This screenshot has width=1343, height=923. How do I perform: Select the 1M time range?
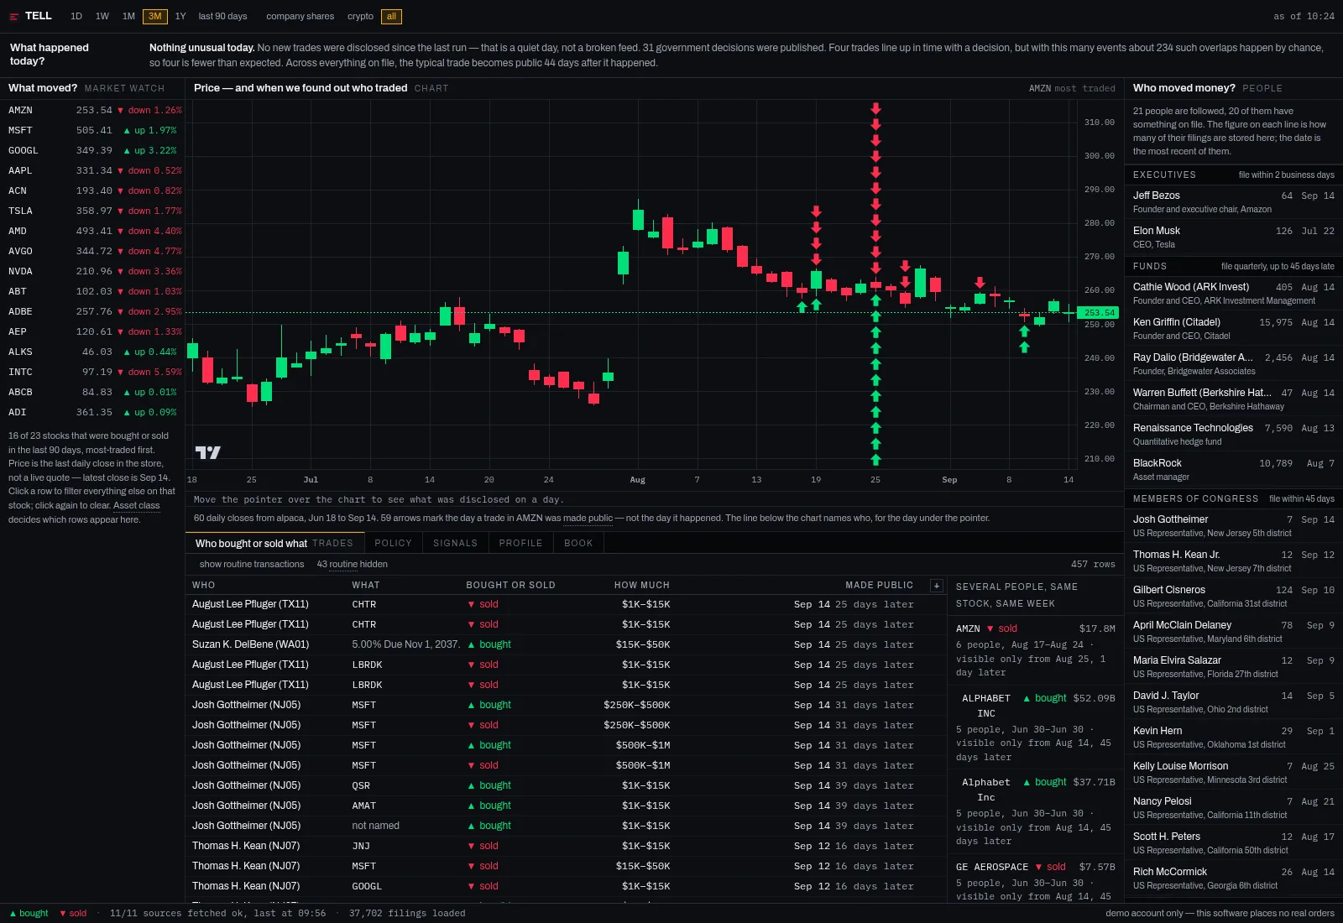(x=128, y=16)
